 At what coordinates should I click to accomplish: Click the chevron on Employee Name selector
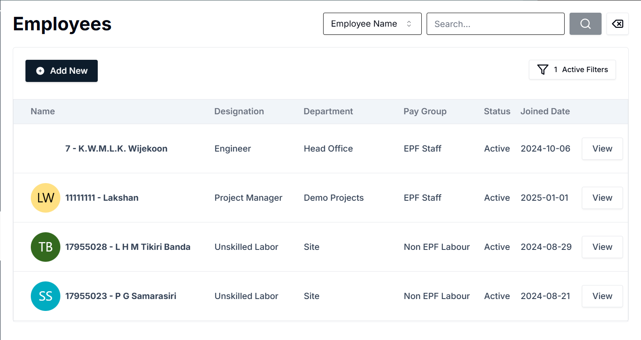coord(409,24)
